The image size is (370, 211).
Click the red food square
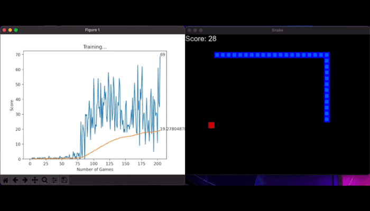[x=211, y=125]
